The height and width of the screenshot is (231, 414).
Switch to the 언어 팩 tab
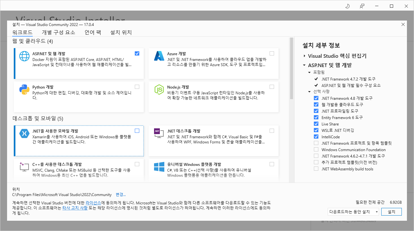(93, 32)
